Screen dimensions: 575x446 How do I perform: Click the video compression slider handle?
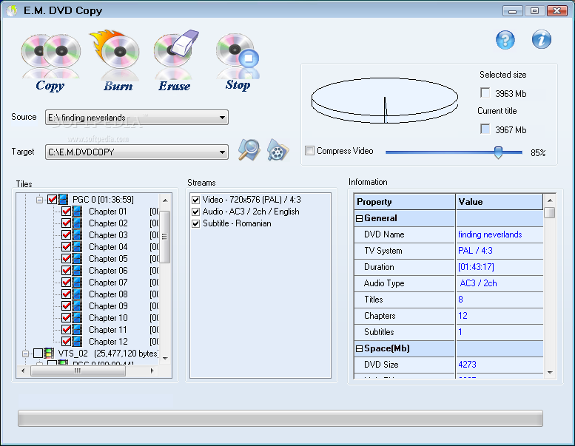(x=498, y=152)
